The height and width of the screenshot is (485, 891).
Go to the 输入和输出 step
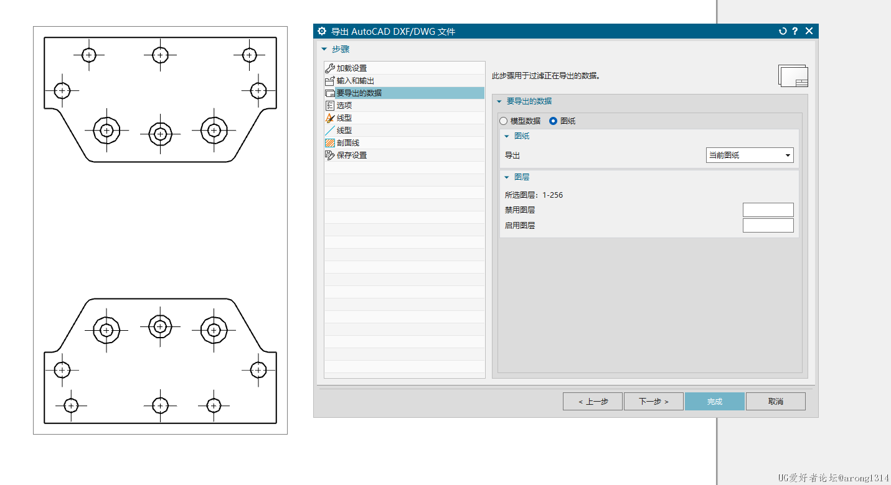pos(404,81)
